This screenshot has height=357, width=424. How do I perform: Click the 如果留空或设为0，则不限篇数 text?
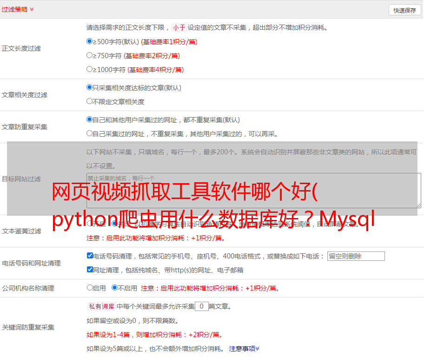132,321
